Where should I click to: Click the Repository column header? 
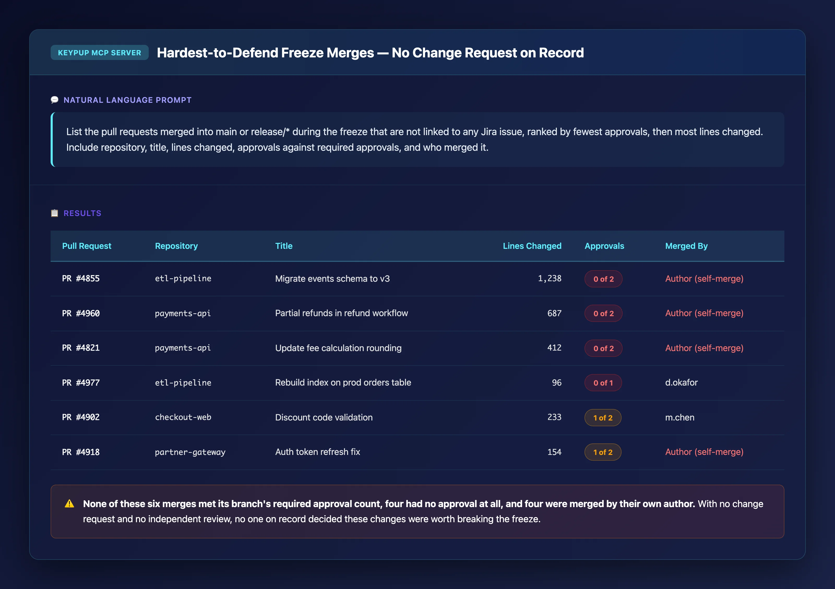click(x=176, y=246)
